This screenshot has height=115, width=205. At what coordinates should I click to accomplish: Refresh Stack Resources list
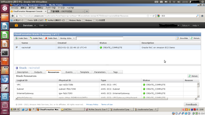(193, 76)
